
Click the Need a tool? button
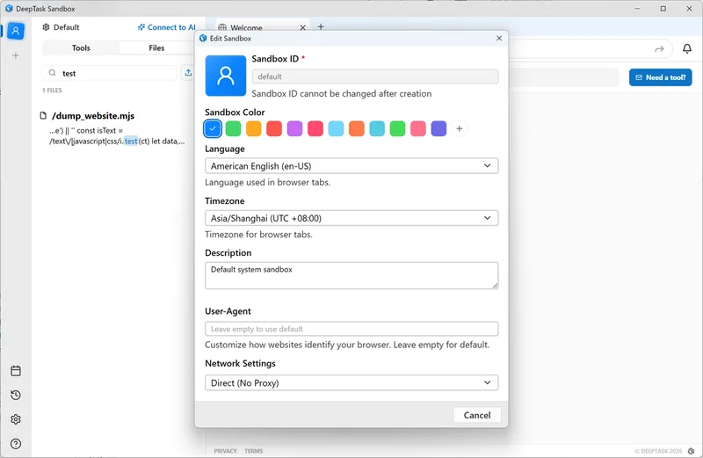click(660, 77)
